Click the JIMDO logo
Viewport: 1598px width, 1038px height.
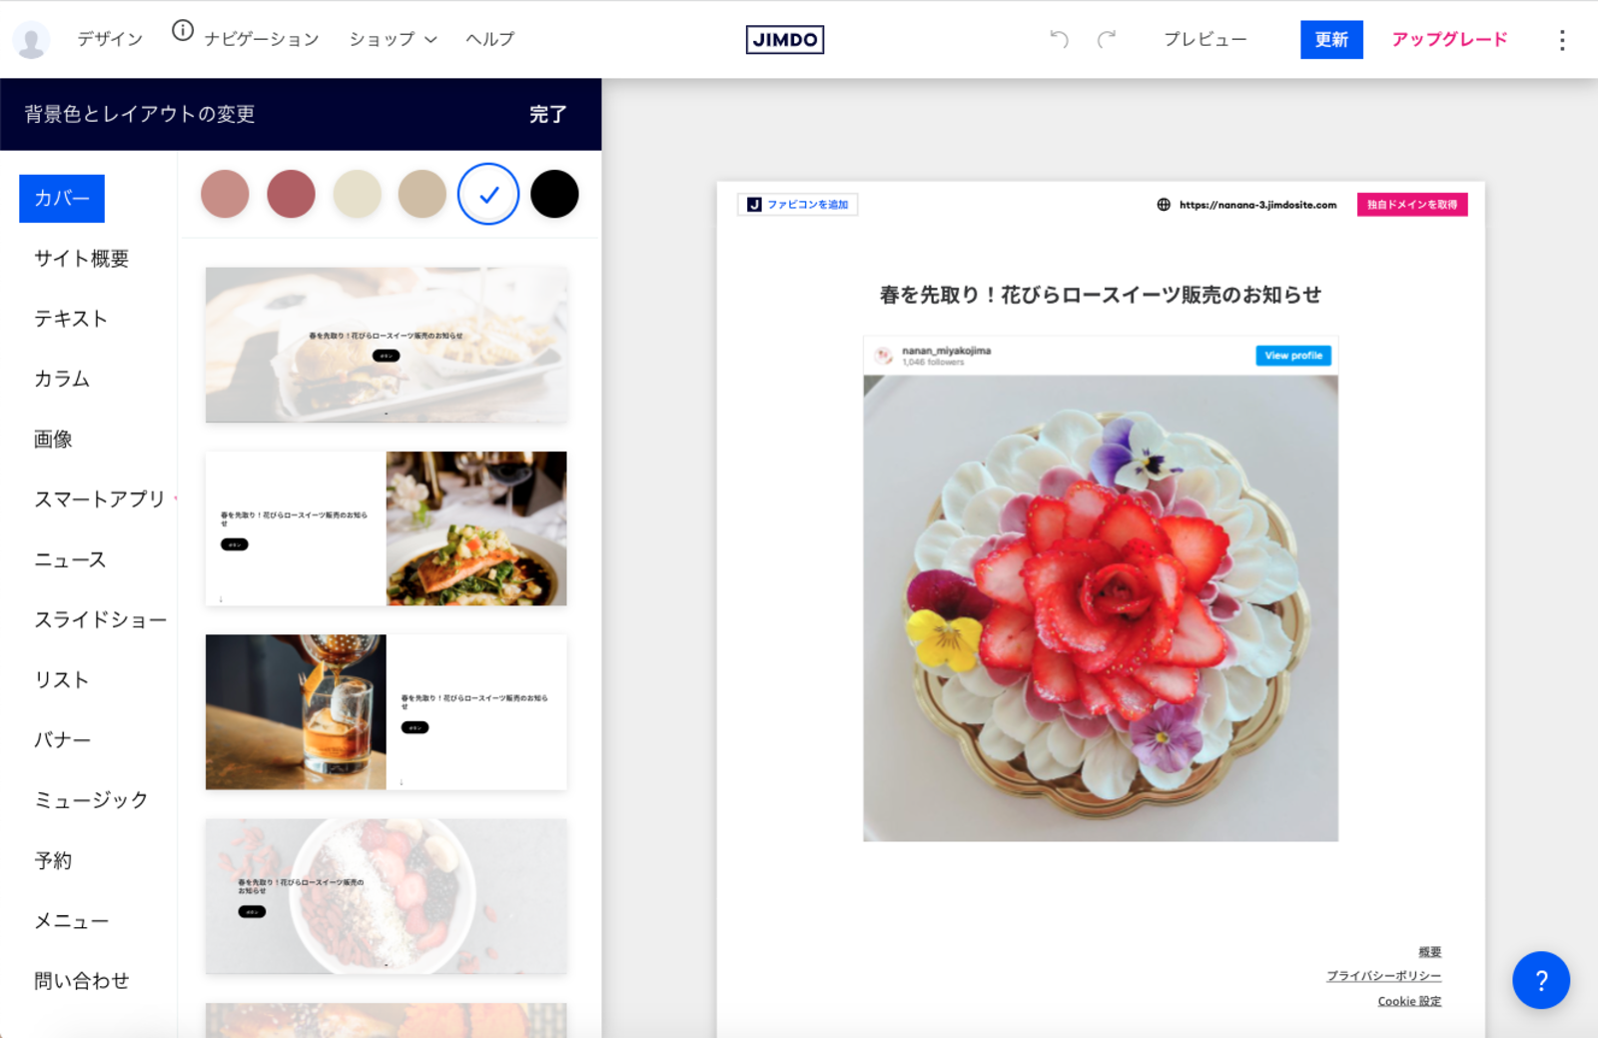785,40
